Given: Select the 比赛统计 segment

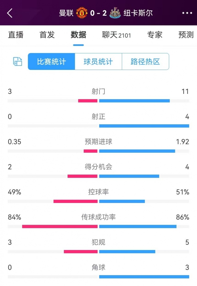Looking at the screenshot, I should pos(51,62).
